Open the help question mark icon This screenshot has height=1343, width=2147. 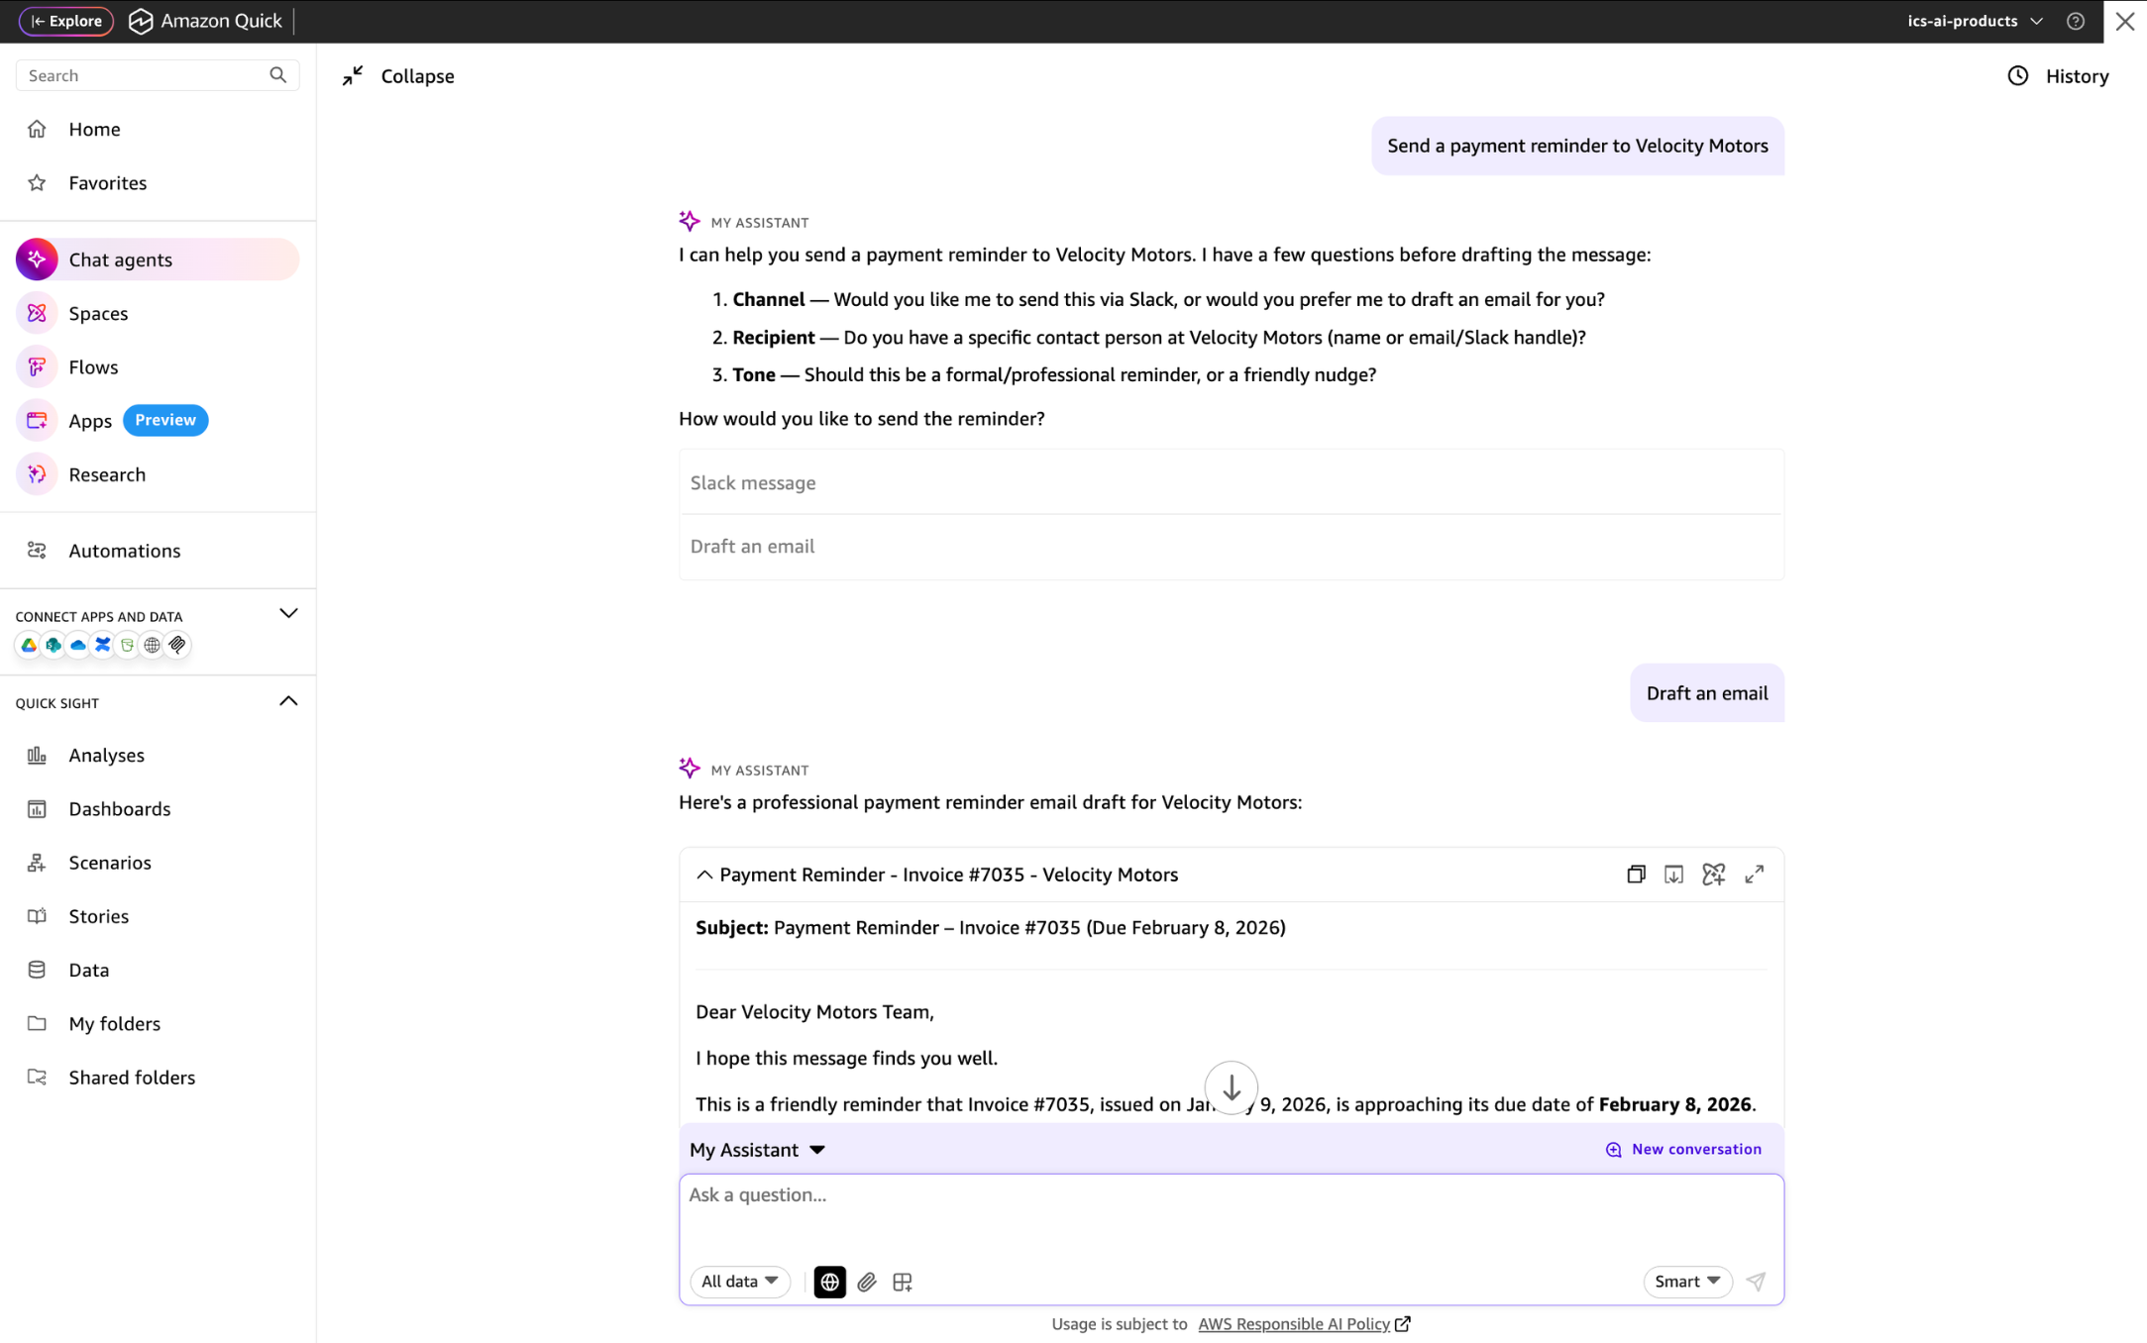2075,21
